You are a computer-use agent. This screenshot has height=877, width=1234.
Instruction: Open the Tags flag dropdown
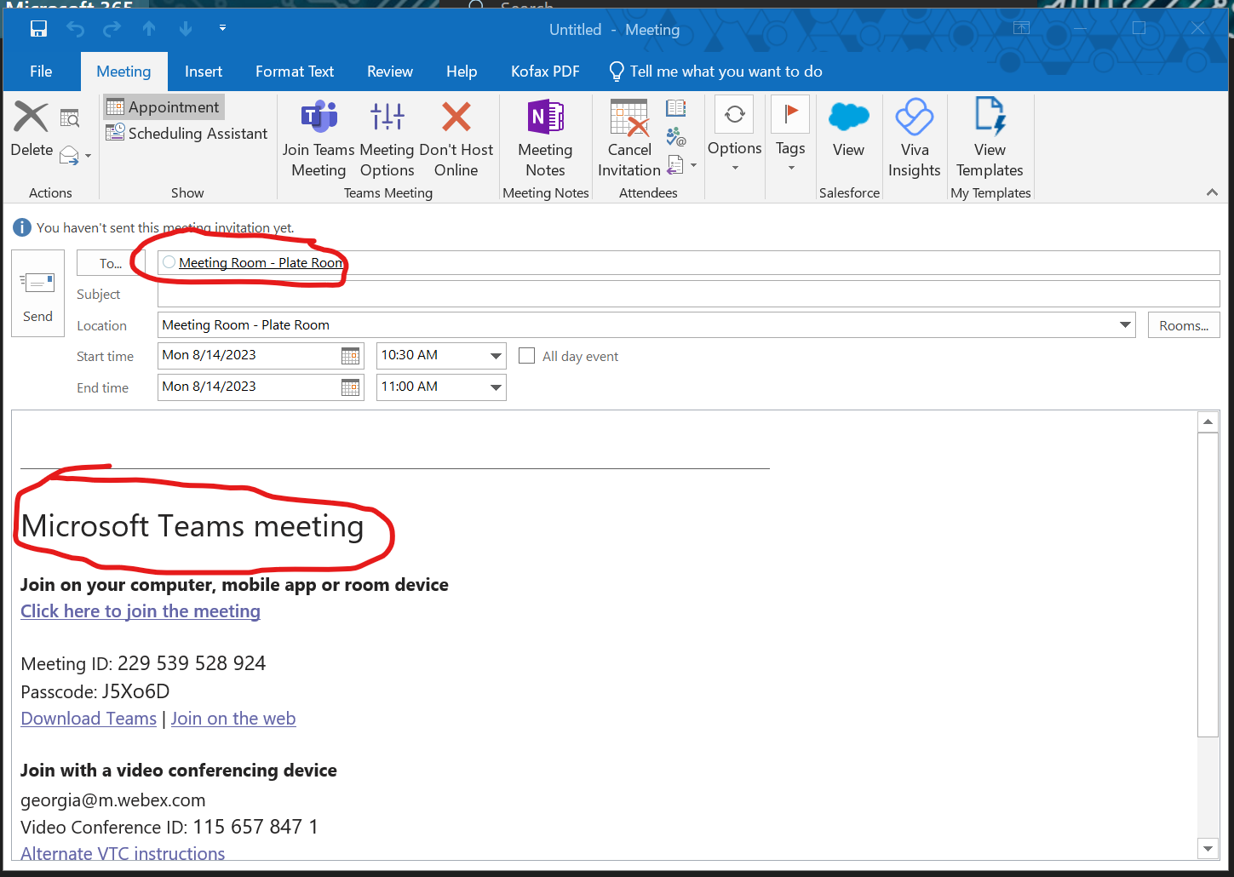point(790,136)
